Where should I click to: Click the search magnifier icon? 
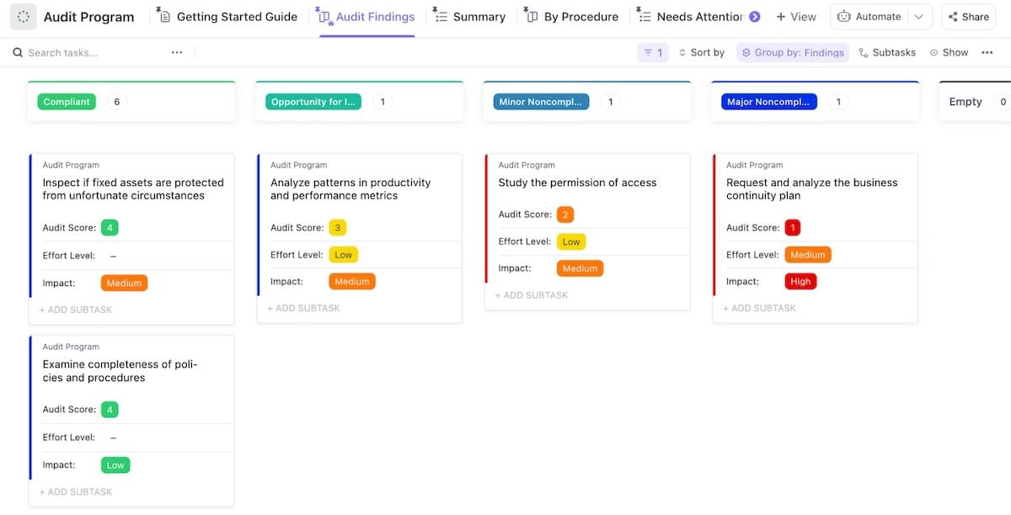pos(18,52)
